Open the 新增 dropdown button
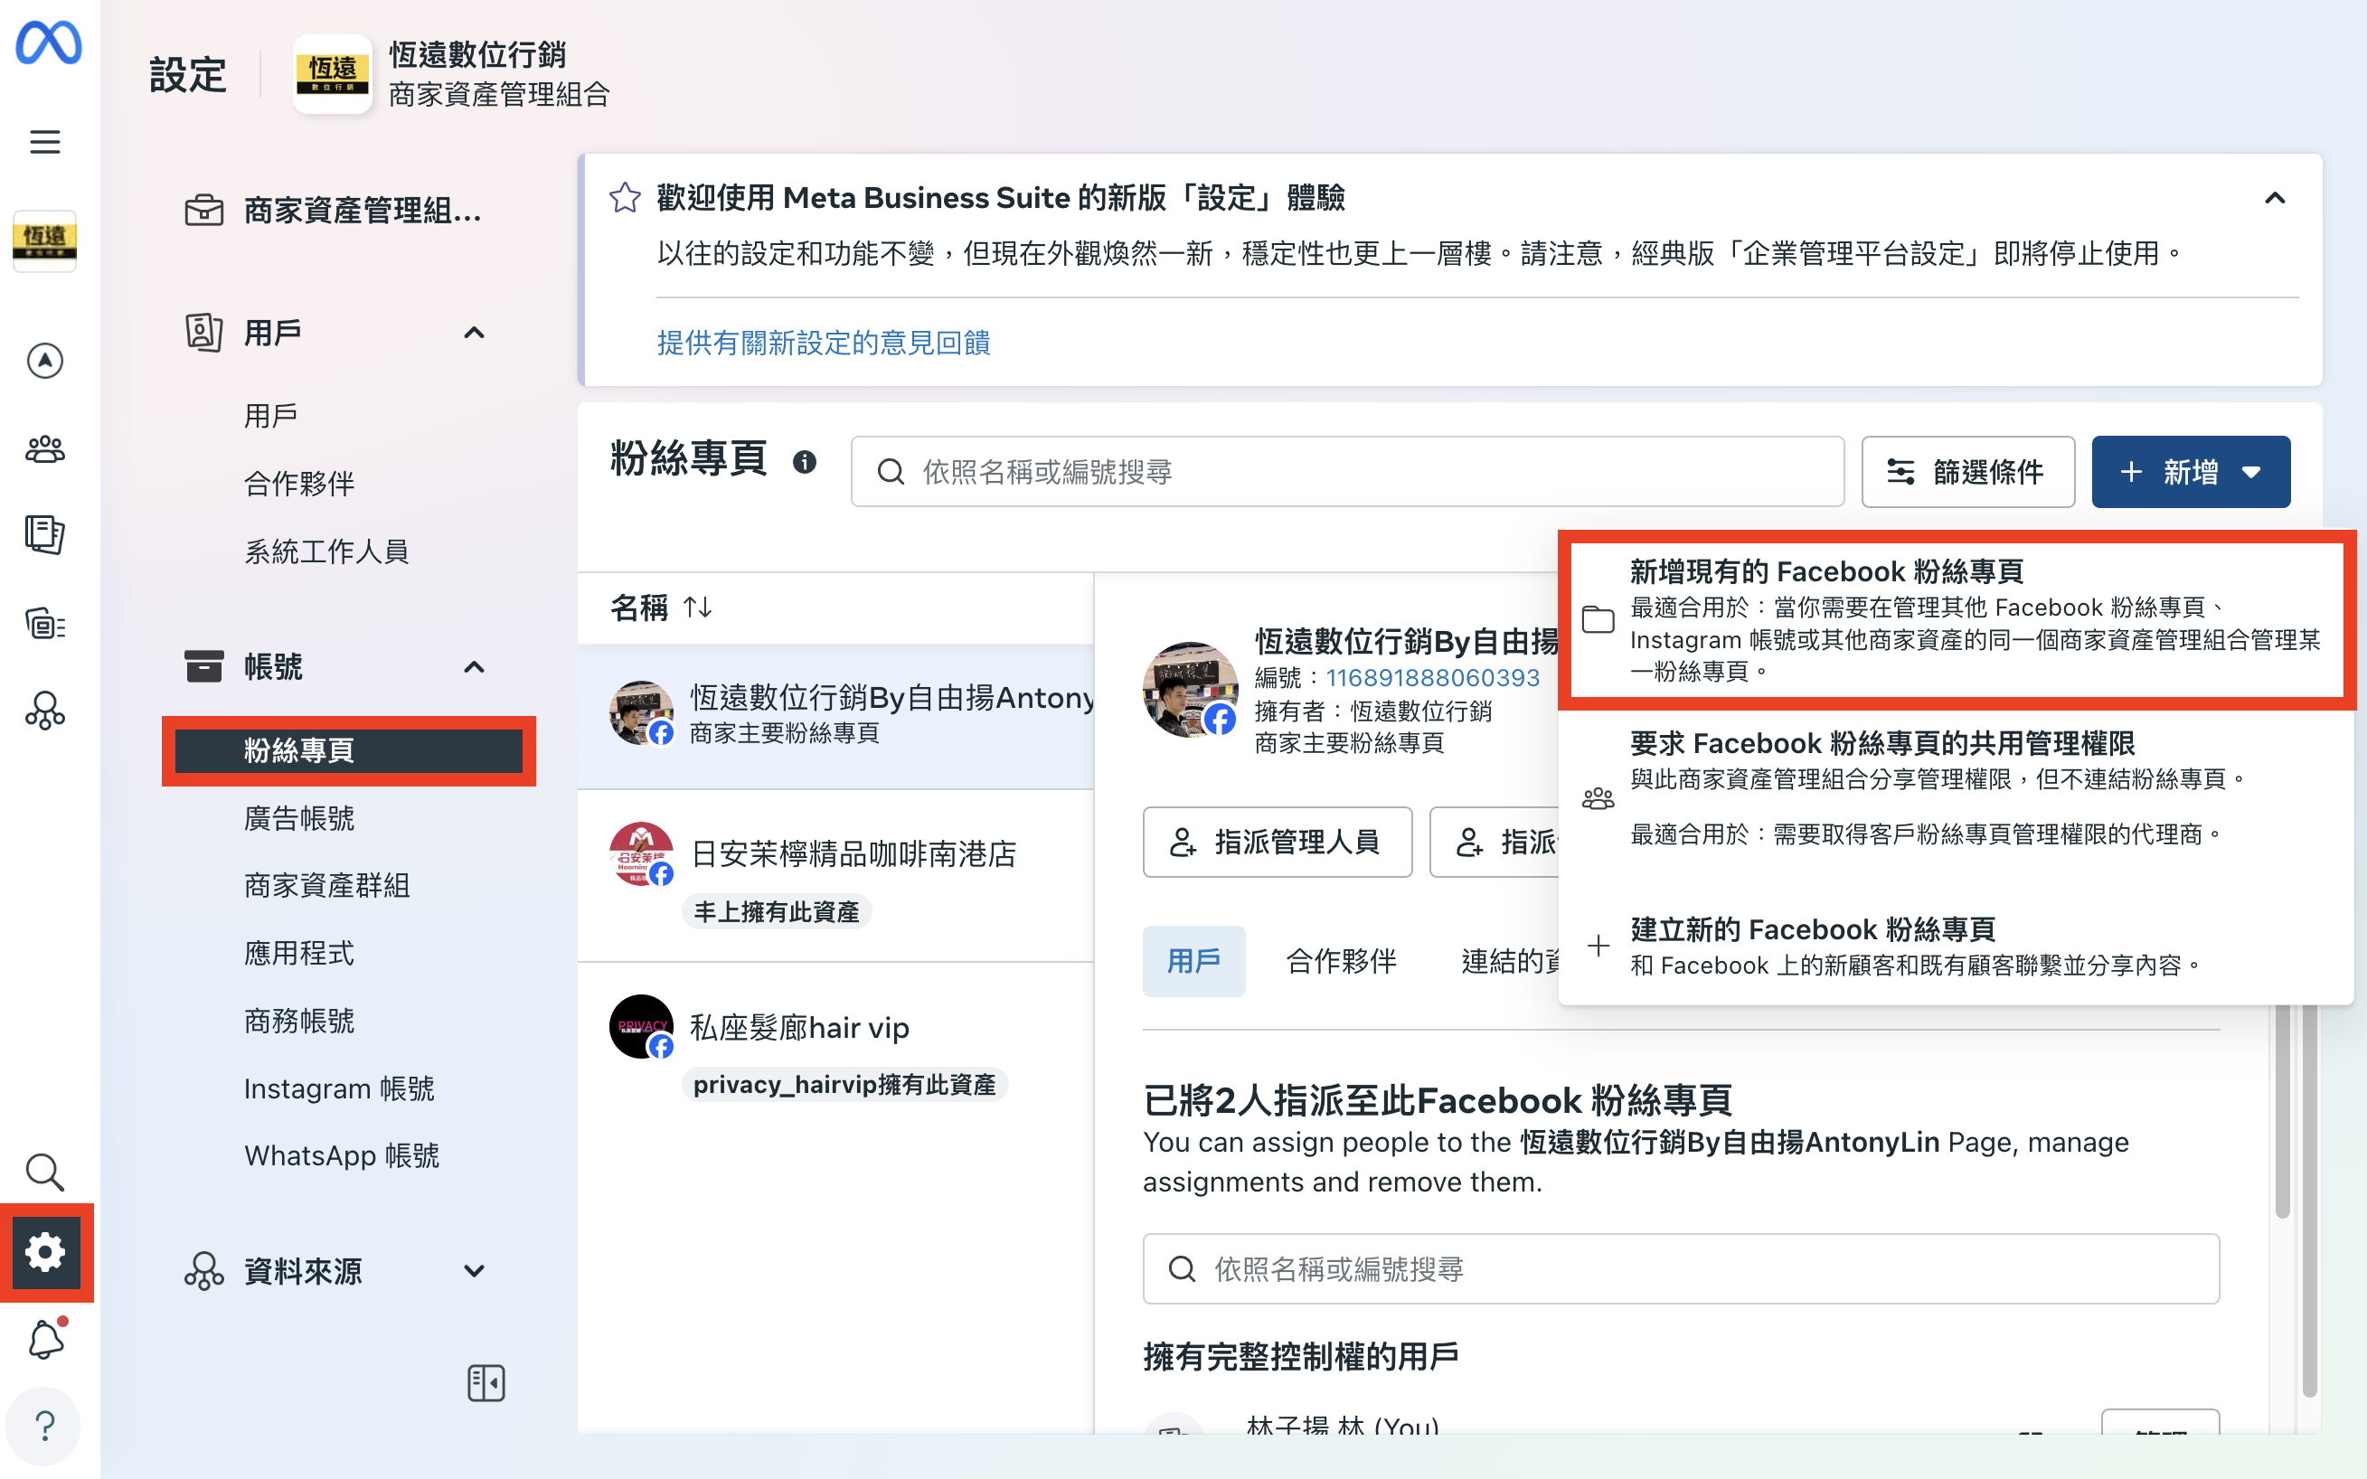 2190,473
